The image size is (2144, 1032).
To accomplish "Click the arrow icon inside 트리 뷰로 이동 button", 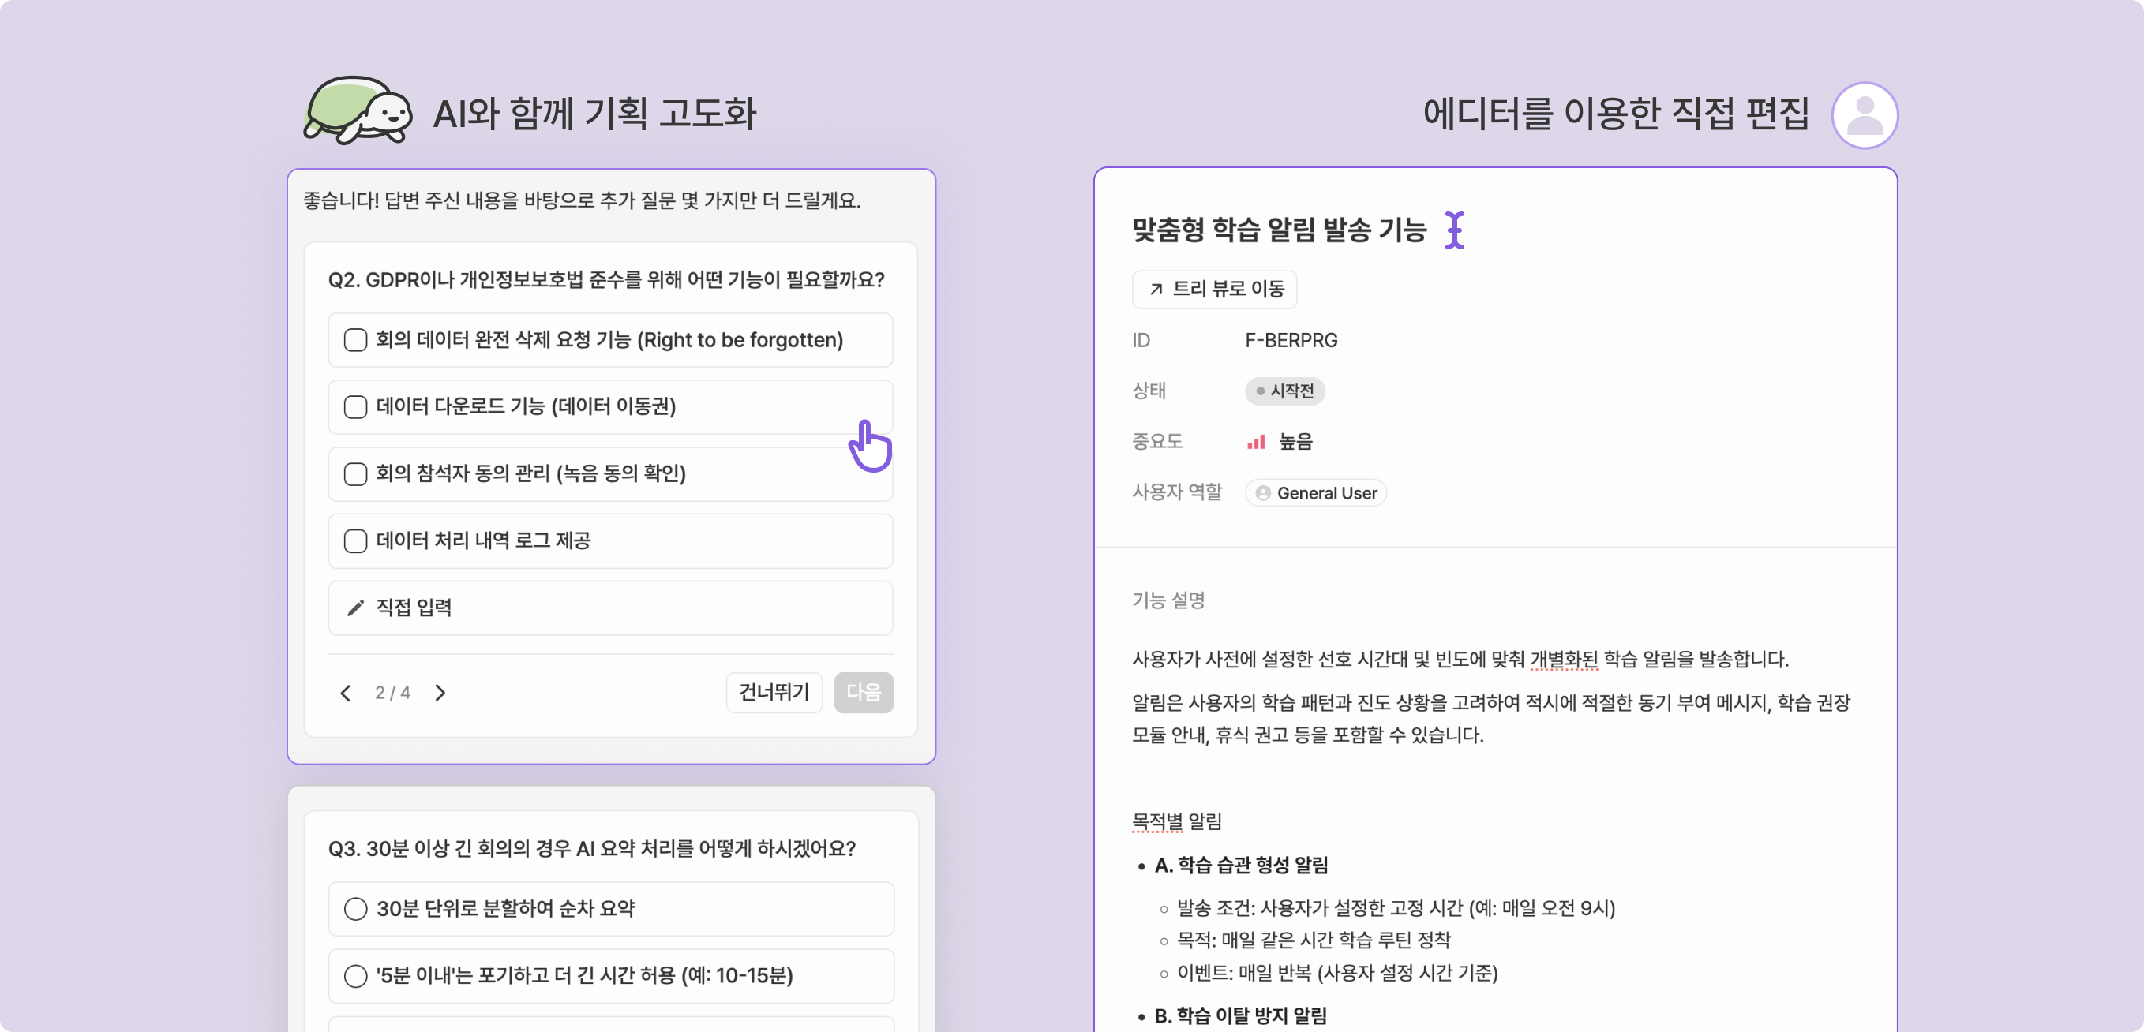I will tap(1157, 290).
